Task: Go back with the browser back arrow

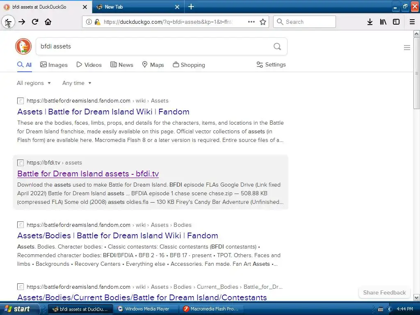Action: pos(8,22)
